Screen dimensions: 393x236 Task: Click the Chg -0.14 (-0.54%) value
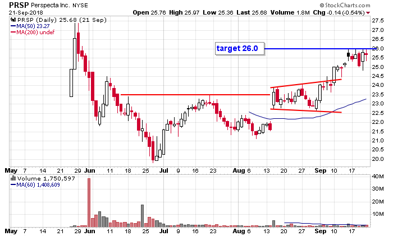click(339, 12)
